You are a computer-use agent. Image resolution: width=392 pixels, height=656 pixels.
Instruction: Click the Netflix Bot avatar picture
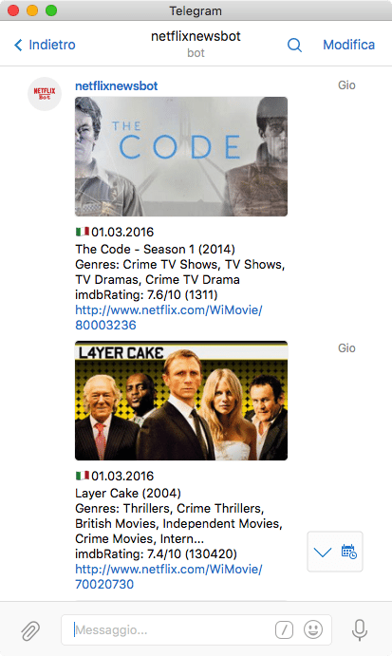(x=45, y=94)
